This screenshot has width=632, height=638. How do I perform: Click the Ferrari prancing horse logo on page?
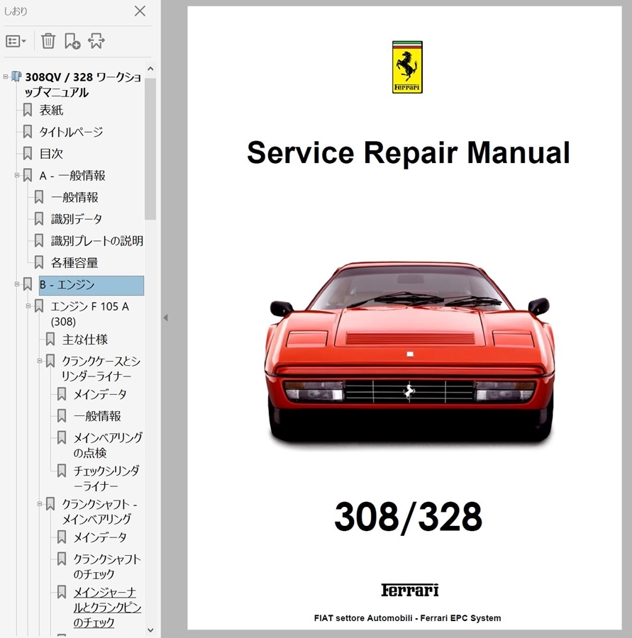coord(407,67)
